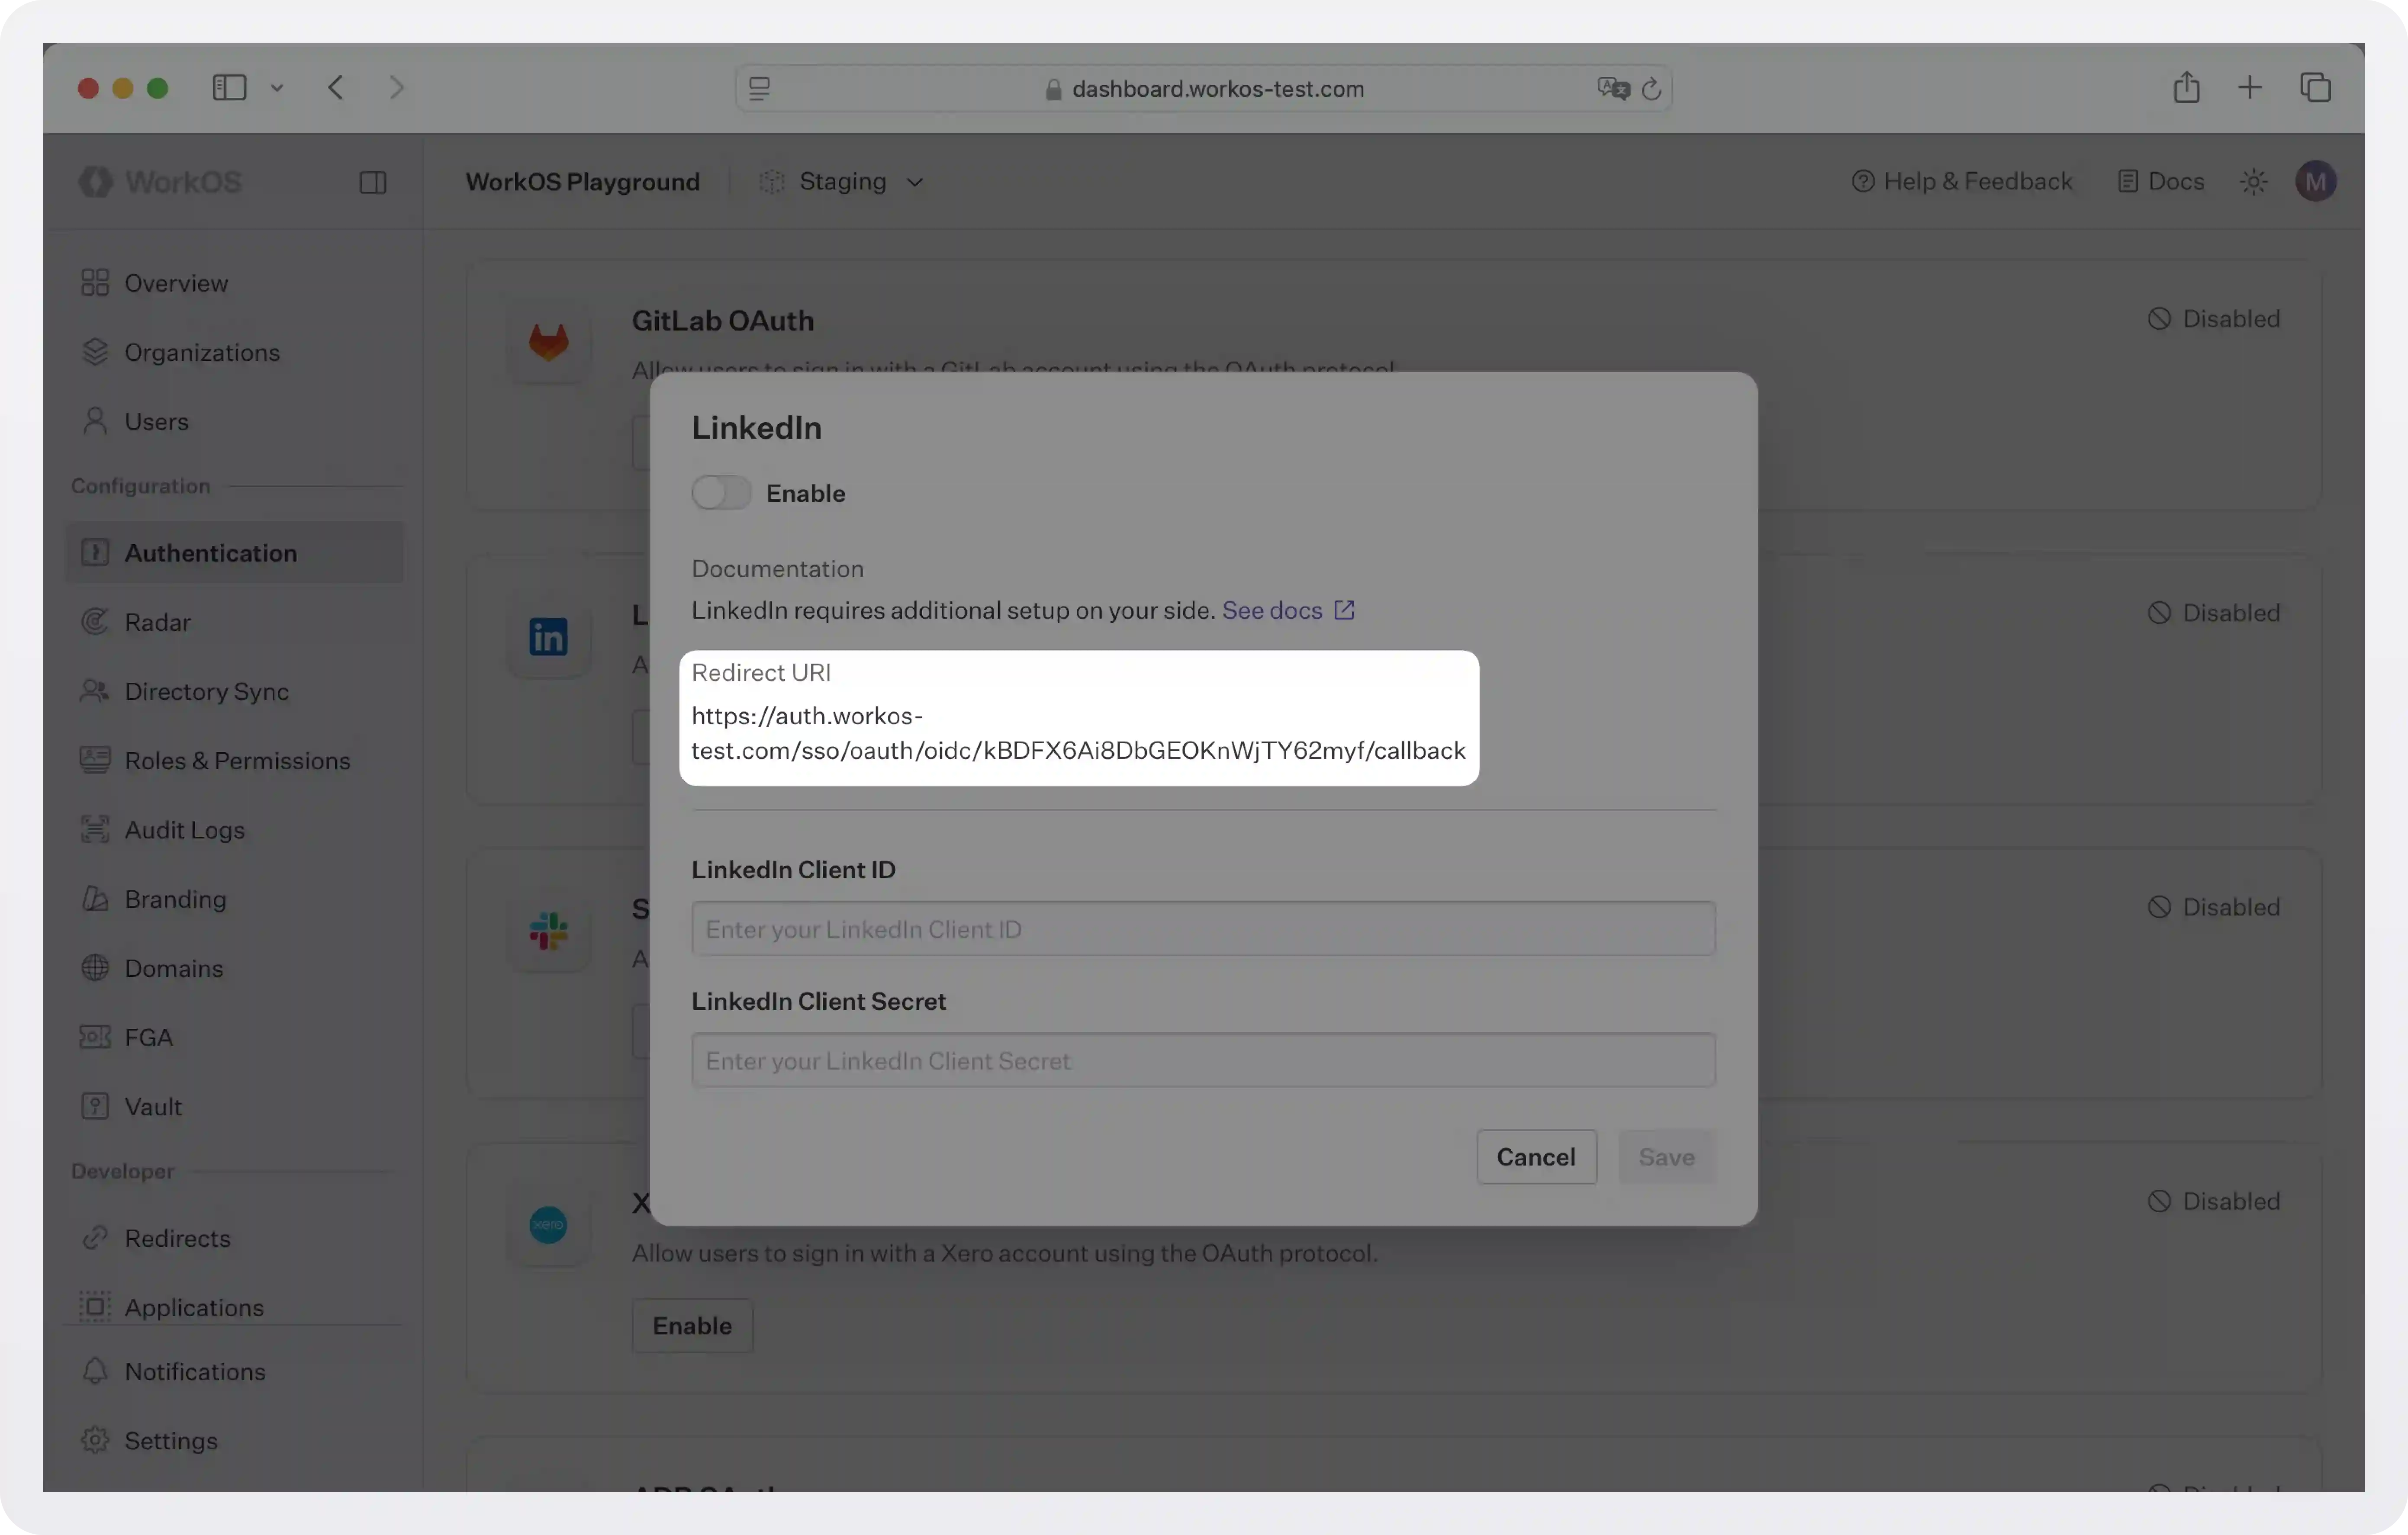Click the Overview grid icon
Screen dimensions: 2408x1535
pos(95,283)
